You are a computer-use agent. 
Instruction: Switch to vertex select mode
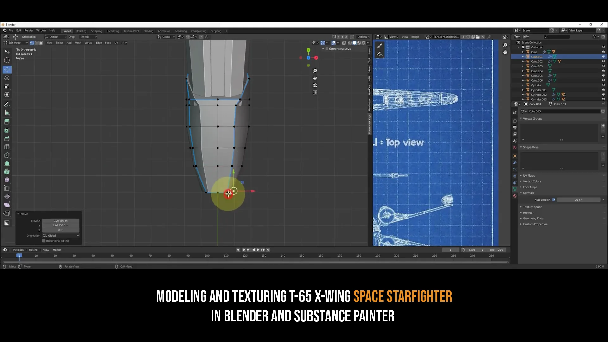[32, 43]
